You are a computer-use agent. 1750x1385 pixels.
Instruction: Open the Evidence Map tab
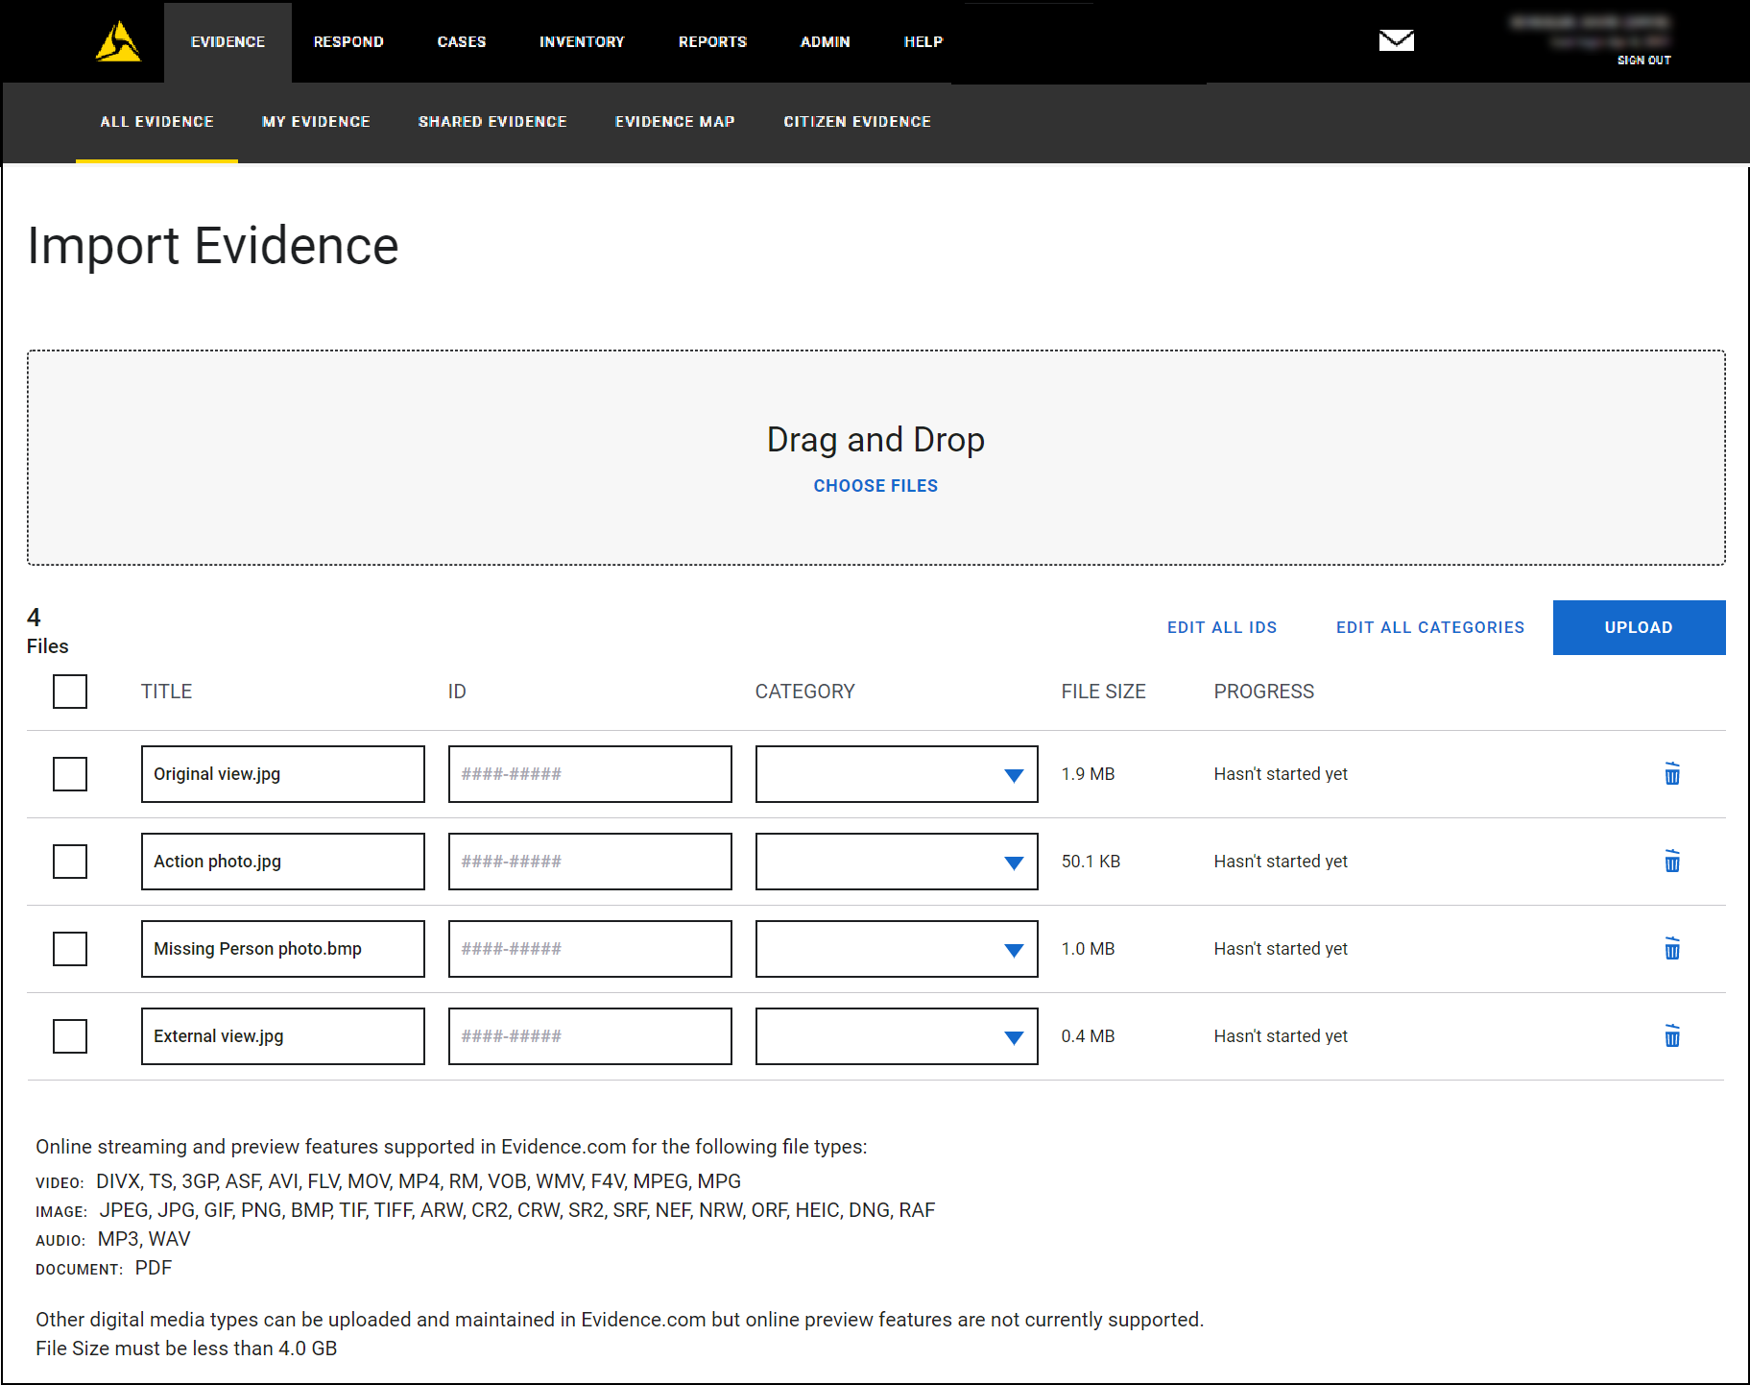[x=675, y=122]
